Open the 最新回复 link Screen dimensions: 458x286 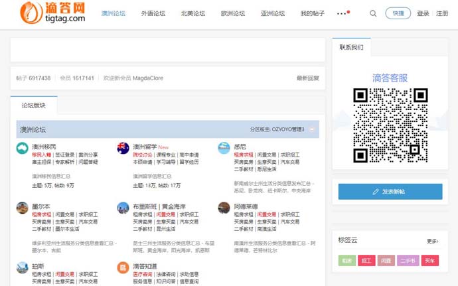(x=307, y=78)
